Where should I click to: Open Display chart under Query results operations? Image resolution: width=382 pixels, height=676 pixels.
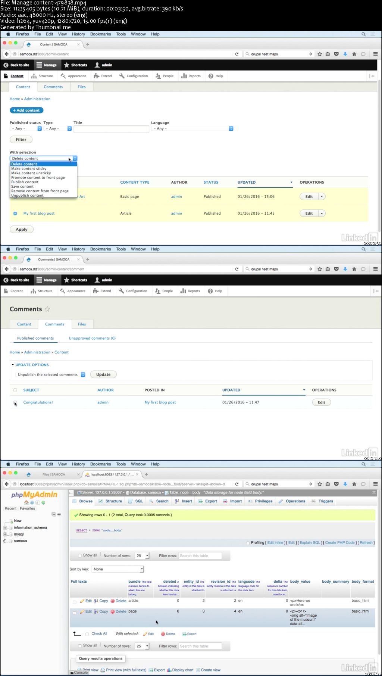click(180, 670)
